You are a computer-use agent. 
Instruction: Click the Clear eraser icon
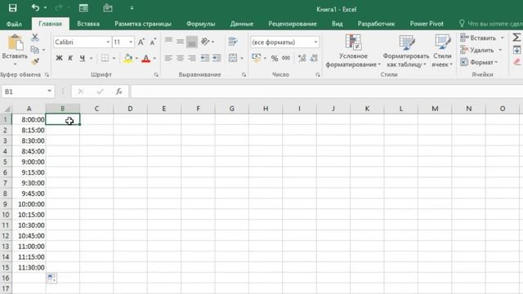click(x=516, y=62)
